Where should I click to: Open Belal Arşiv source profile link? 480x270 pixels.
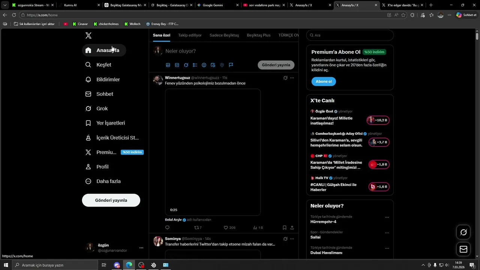(x=173, y=220)
